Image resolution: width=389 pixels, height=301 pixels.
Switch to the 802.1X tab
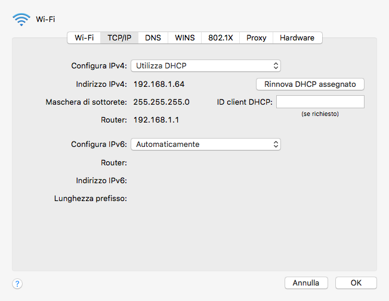click(220, 37)
